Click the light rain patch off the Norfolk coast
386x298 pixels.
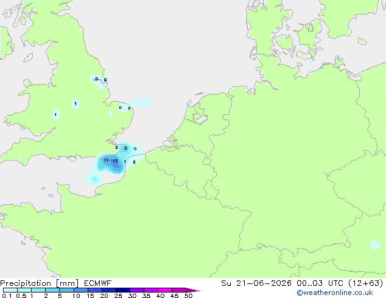pyautogui.click(x=141, y=102)
